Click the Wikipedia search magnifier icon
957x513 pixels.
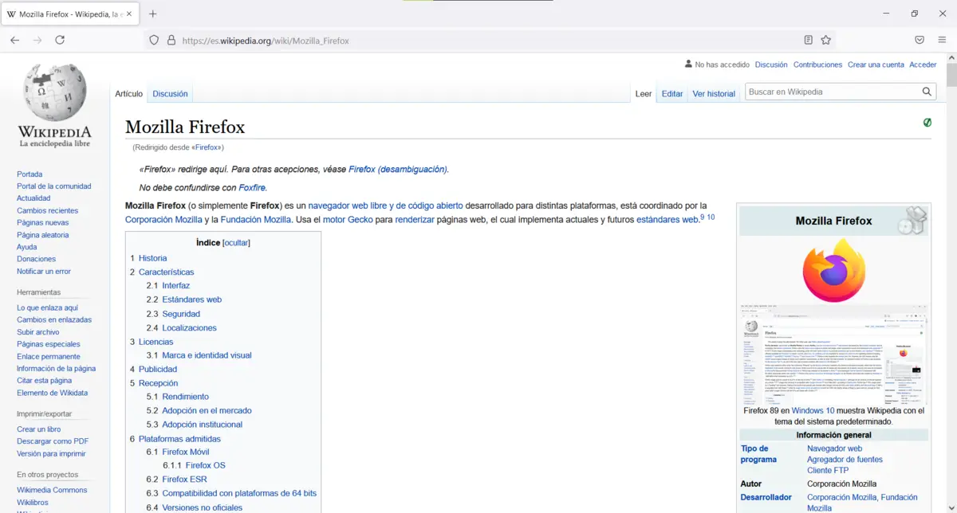(x=927, y=92)
